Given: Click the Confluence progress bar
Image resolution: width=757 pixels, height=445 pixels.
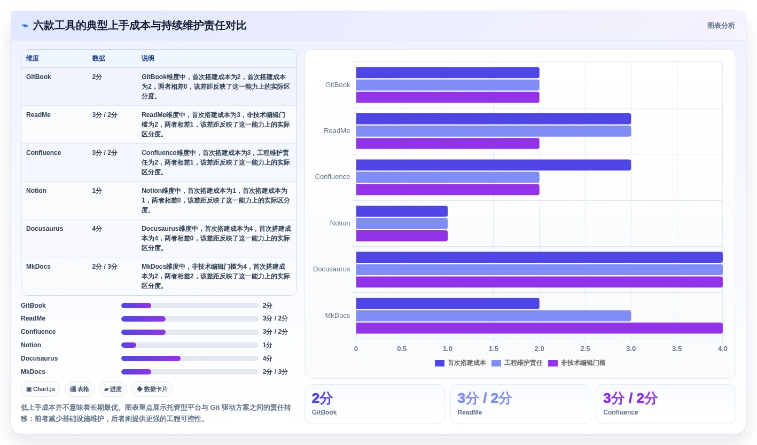Looking at the screenshot, I should (190, 332).
